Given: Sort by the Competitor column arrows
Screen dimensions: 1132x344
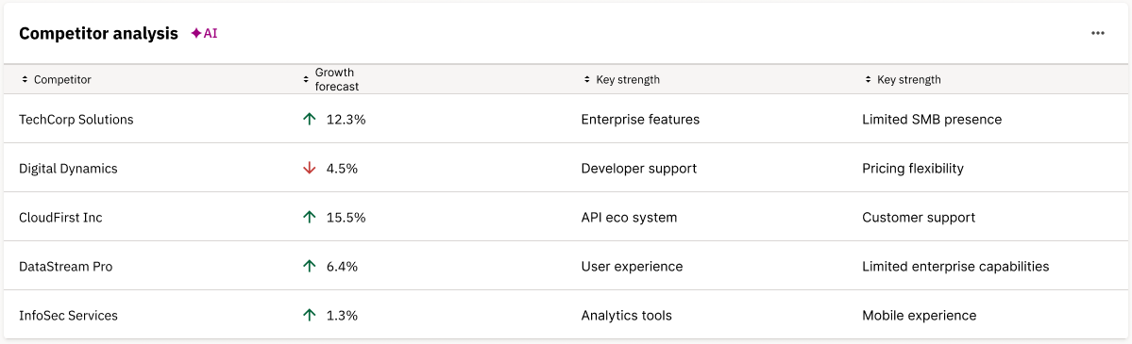Looking at the screenshot, I should [x=25, y=80].
